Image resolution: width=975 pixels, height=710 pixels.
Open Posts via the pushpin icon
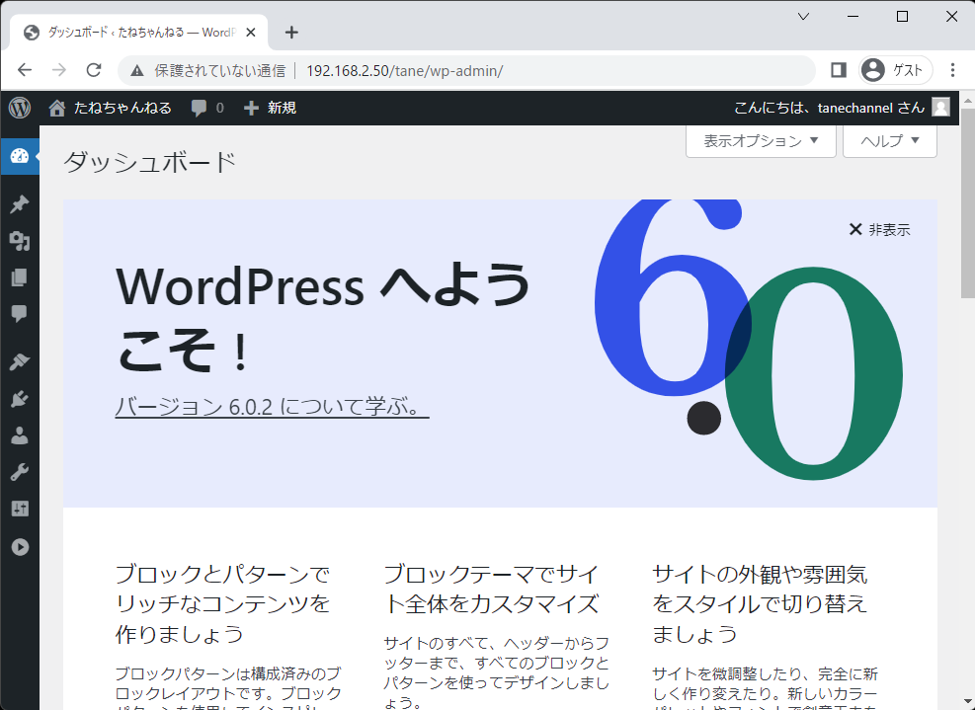coord(20,204)
